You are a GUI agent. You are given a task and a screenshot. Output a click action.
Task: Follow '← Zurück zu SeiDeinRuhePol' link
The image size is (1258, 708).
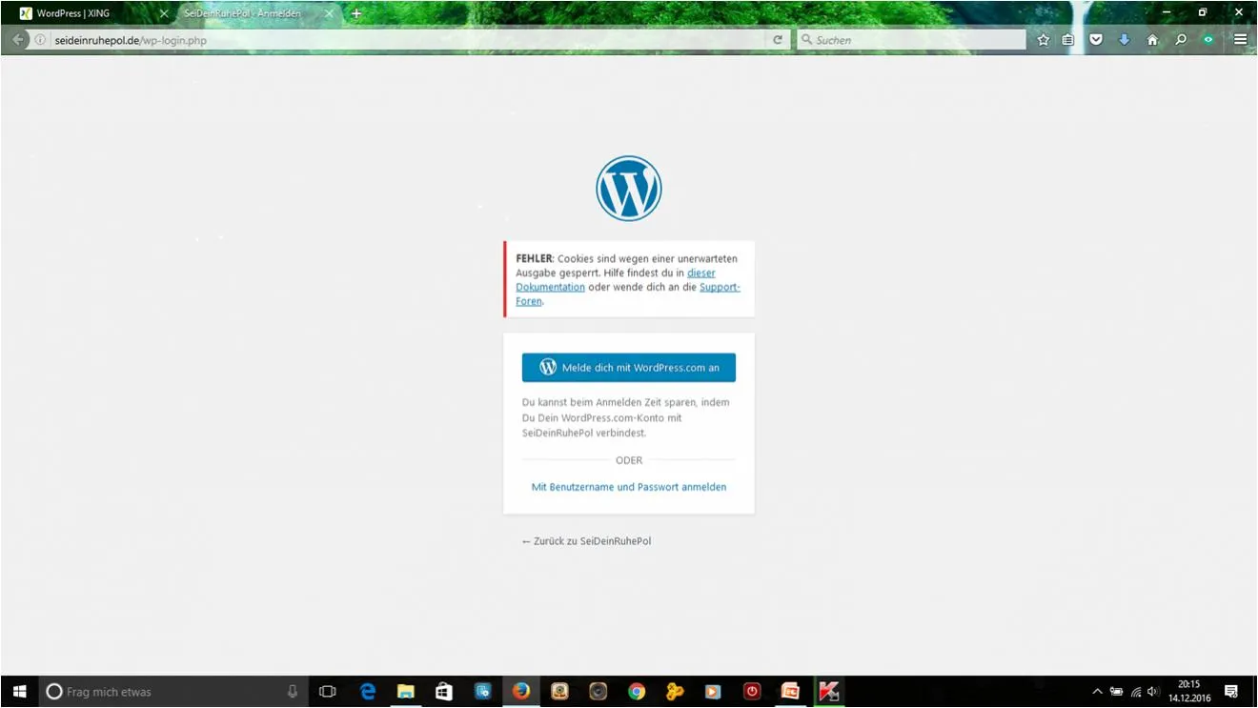point(586,541)
